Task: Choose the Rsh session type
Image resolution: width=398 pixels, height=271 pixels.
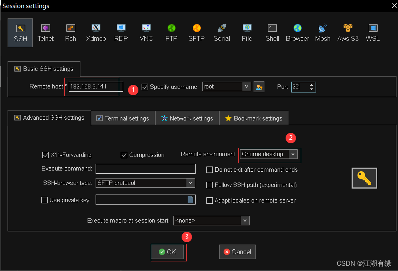Action: click(70, 33)
